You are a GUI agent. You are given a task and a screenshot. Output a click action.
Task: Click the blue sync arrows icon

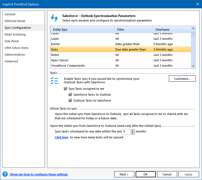[54, 18]
